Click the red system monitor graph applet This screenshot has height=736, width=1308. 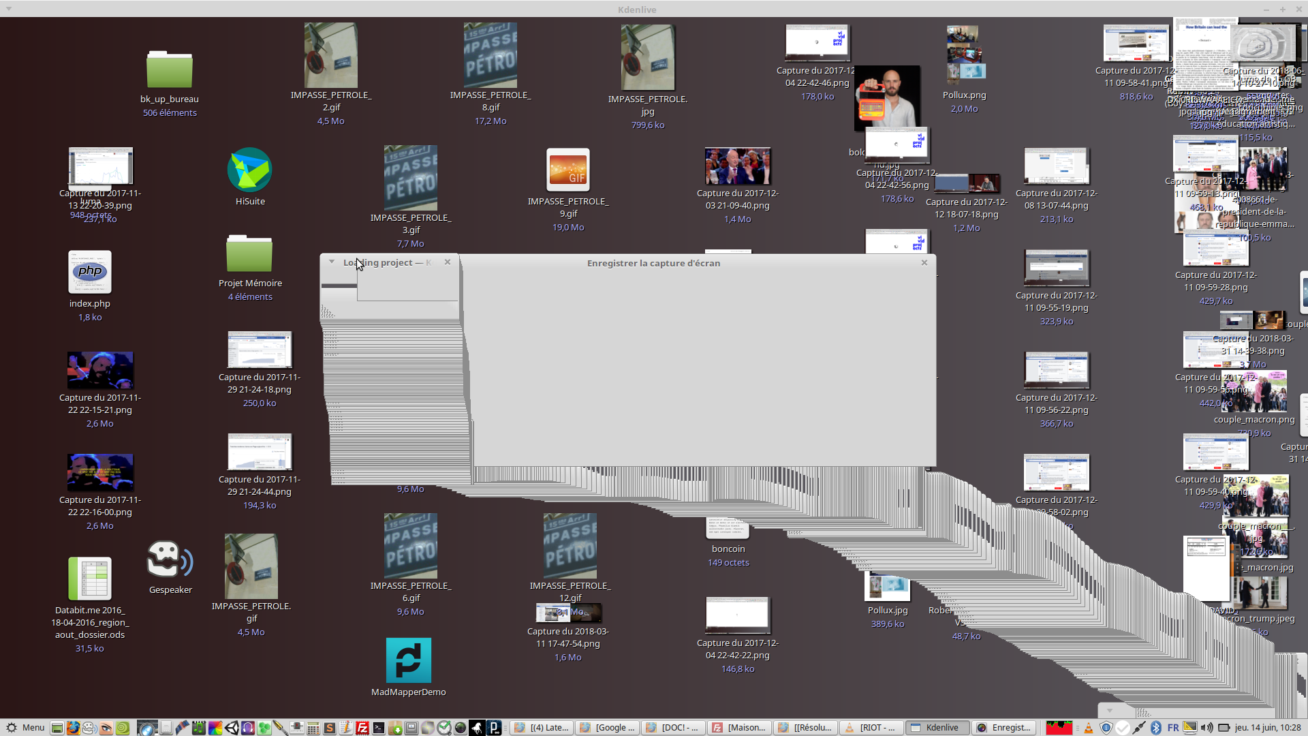pyautogui.click(x=1059, y=728)
